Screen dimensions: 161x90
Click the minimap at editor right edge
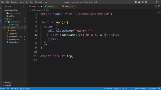click(x=159, y=12)
